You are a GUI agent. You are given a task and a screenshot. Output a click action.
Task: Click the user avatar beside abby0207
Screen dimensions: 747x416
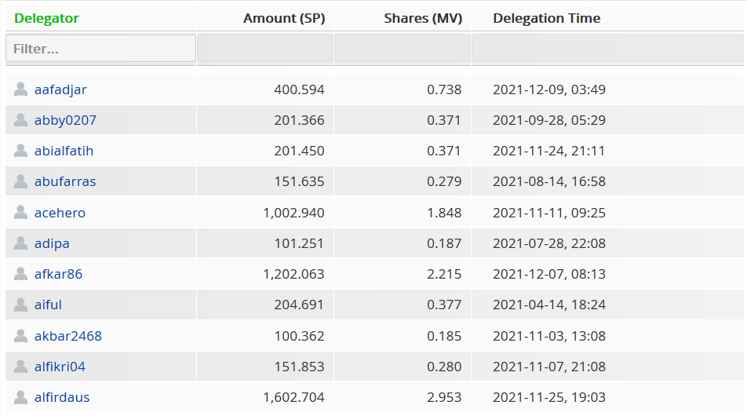tap(20, 120)
